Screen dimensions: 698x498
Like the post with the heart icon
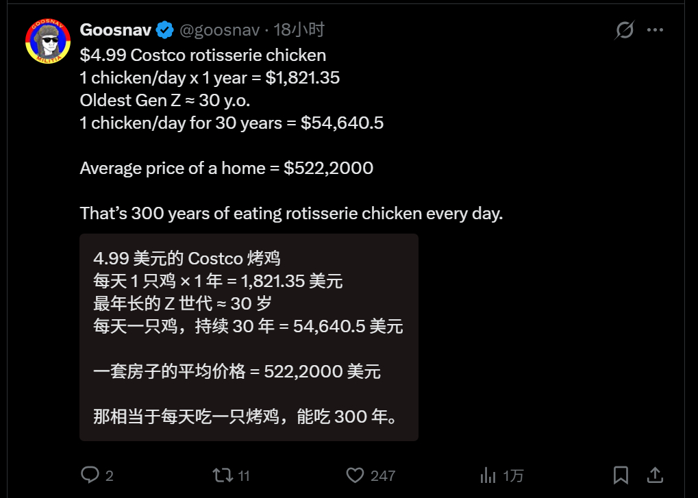(354, 475)
